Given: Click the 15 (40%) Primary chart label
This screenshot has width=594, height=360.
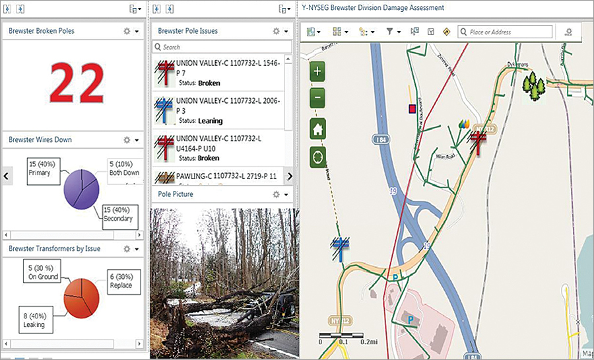Looking at the screenshot, I should (x=44, y=172).
